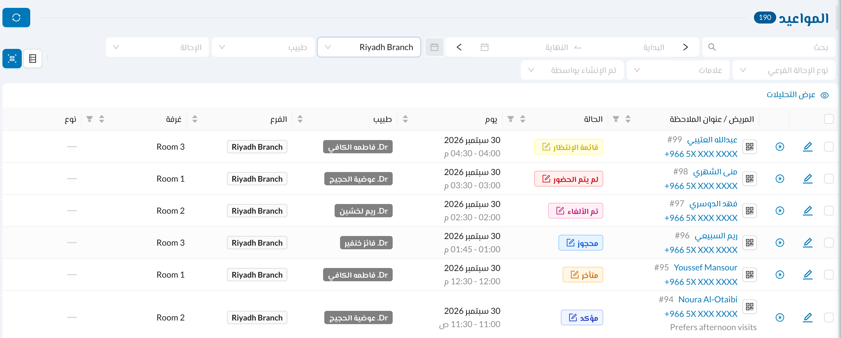Open patient ريم السبيعي profile link

pos(716,236)
